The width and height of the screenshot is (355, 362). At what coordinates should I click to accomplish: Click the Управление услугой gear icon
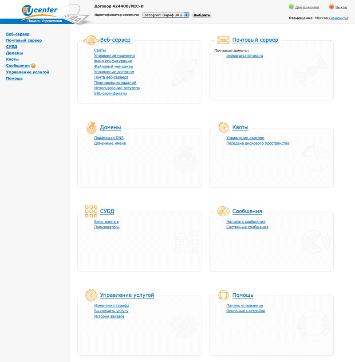(91, 295)
